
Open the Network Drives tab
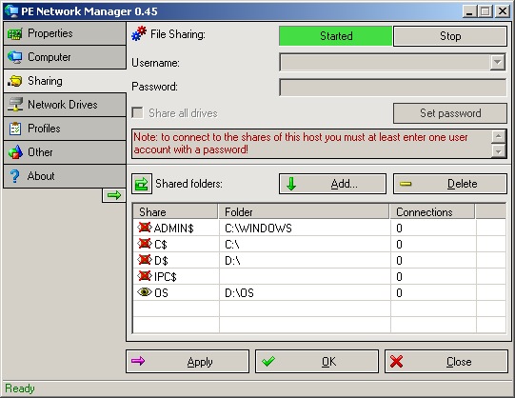point(65,105)
